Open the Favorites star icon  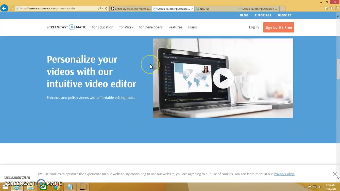(331, 8)
